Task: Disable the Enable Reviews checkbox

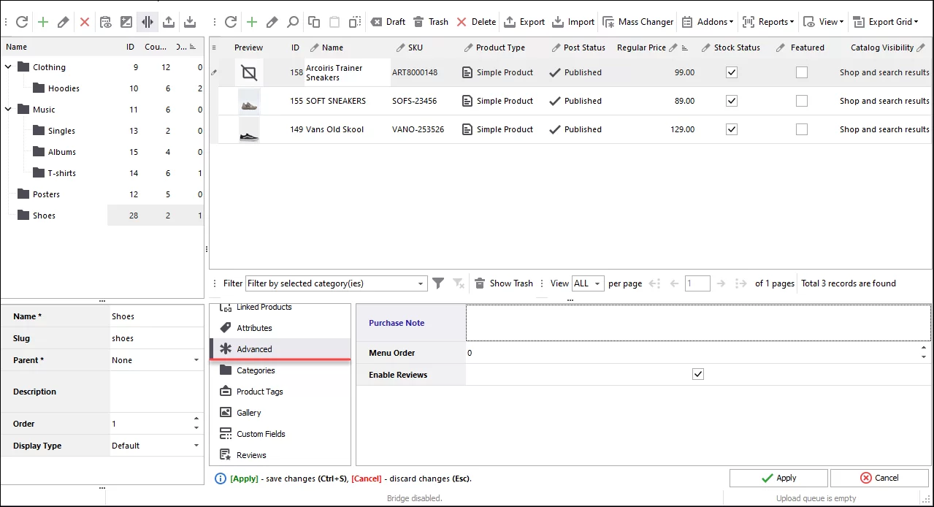Action: 697,373
